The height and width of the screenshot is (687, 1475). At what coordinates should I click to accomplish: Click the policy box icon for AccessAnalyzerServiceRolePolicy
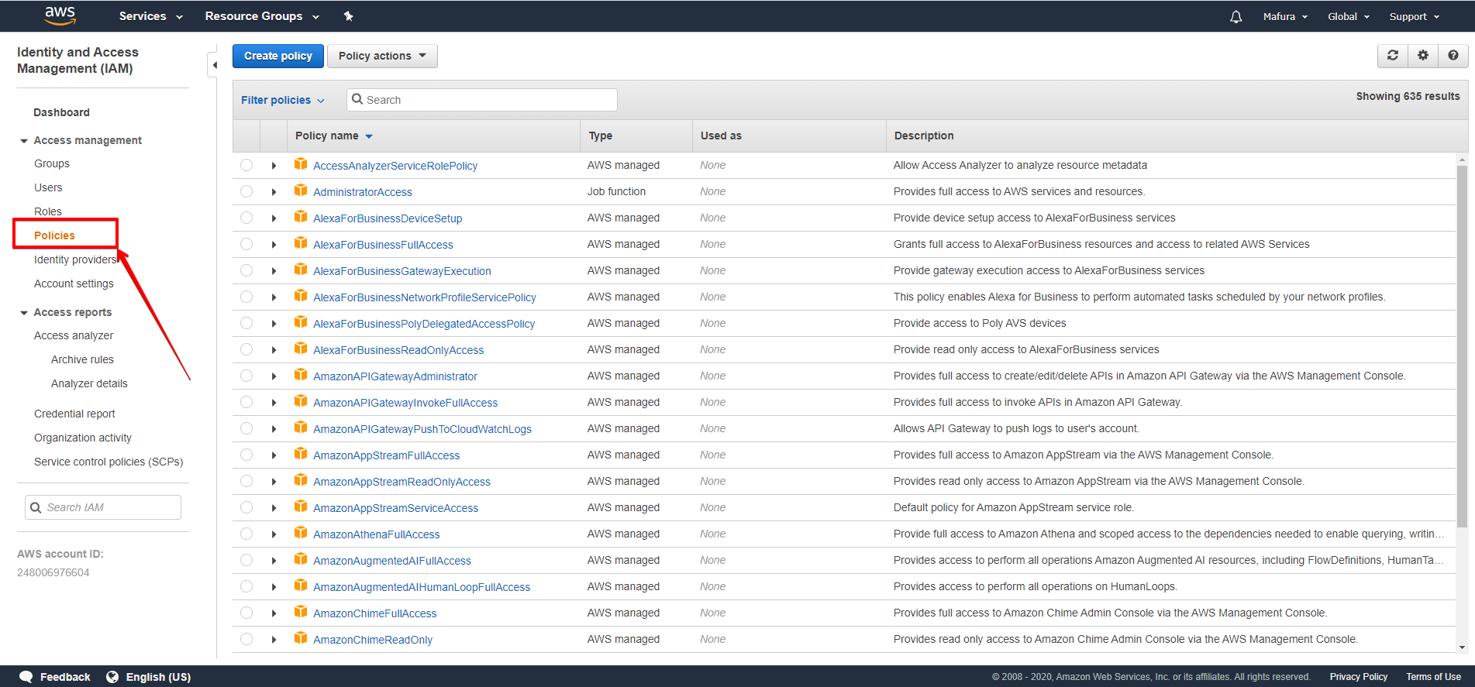[301, 164]
